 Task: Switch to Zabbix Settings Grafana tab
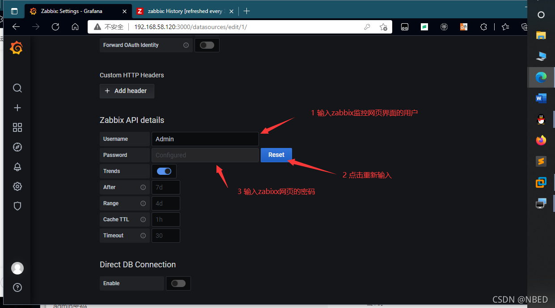click(77, 11)
